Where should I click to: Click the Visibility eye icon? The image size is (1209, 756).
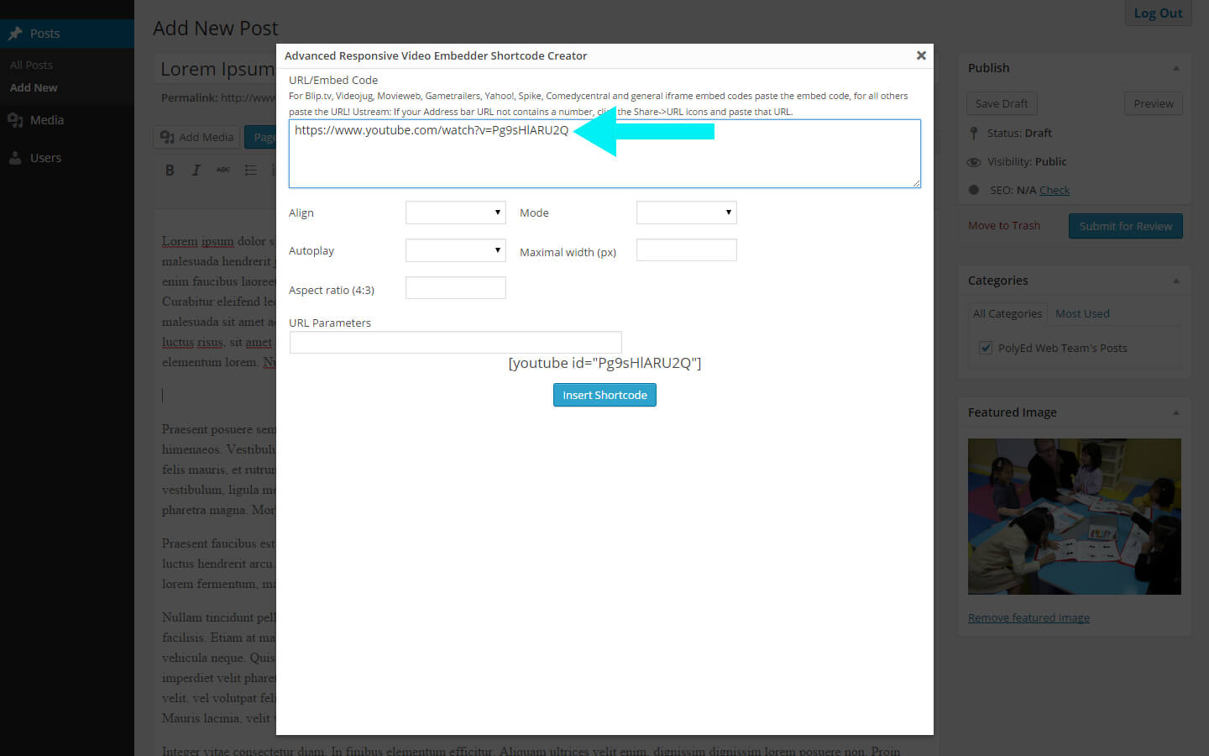974,162
